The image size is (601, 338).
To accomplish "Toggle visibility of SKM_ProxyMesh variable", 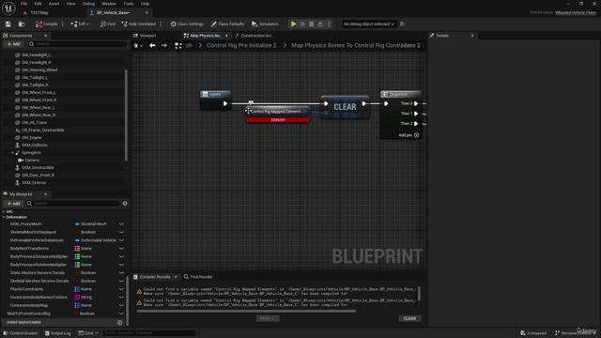I will (121, 224).
